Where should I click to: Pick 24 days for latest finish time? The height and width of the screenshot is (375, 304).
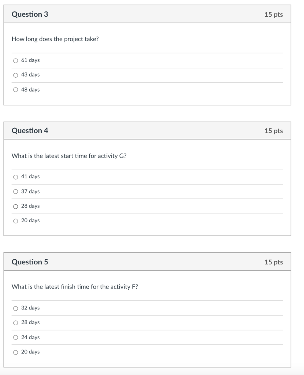(15, 337)
